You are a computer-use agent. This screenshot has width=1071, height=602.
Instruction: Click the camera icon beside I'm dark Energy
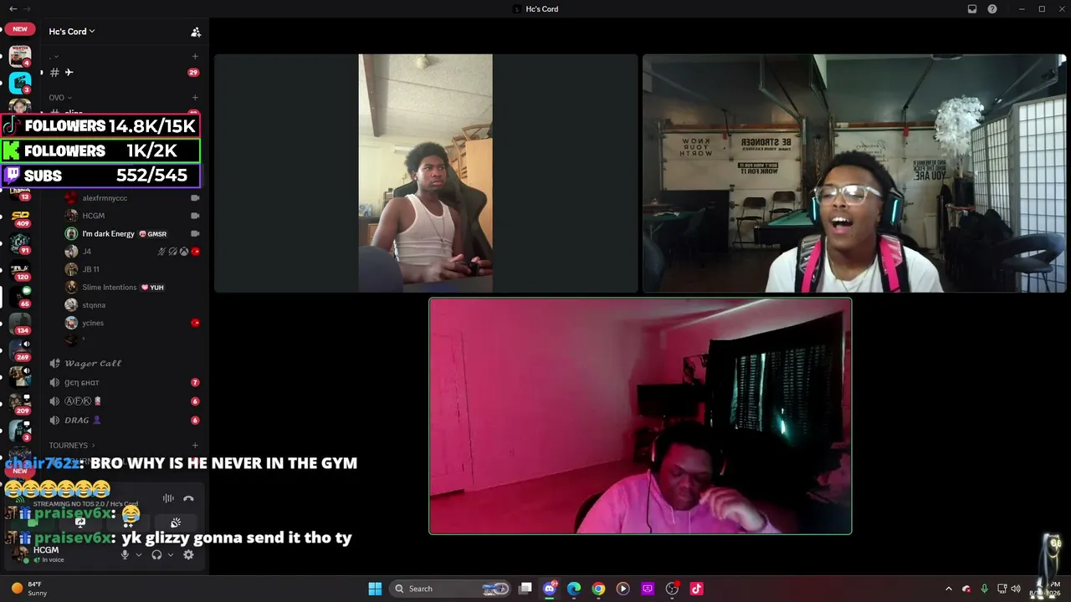[x=195, y=234]
